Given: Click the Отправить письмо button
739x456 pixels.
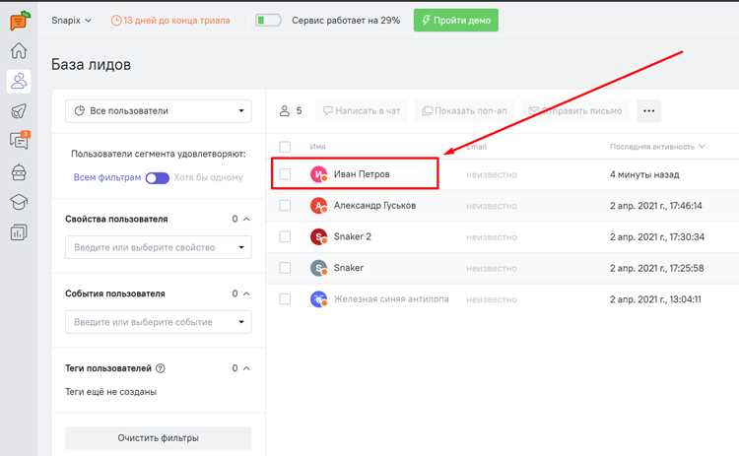Looking at the screenshot, I should pyautogui.click(x=575, y=111).
